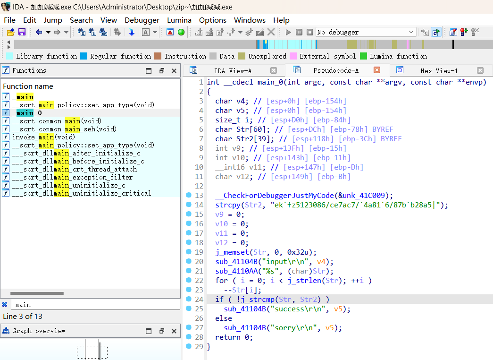Jump back with the blue left arrow
The width and height of the screenshot is (493, 360).
pos(39,32)
